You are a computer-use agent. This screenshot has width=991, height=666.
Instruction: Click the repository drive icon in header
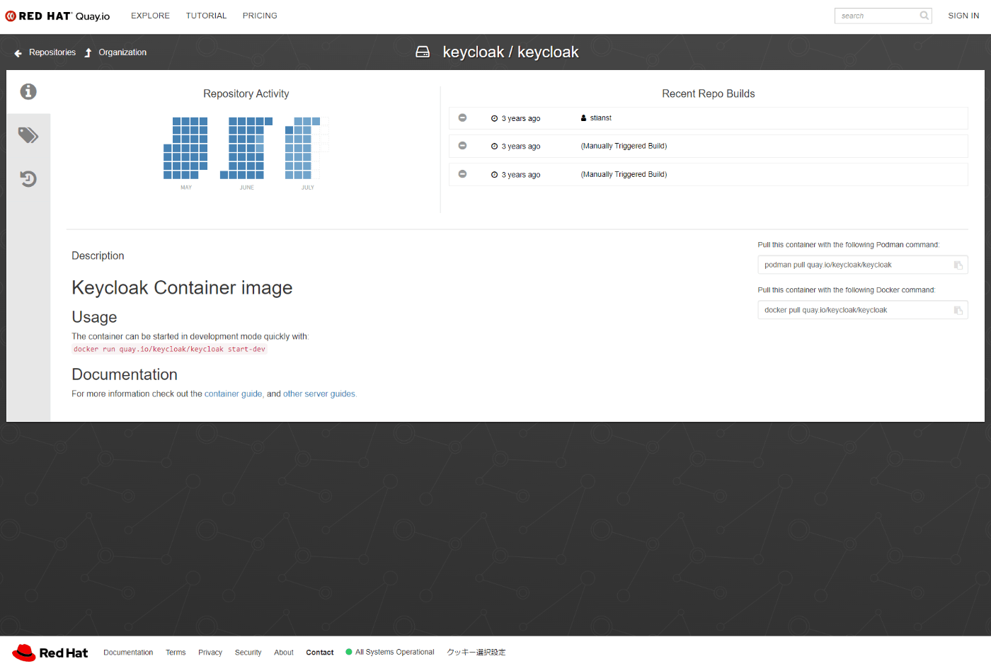coord(423,52)
